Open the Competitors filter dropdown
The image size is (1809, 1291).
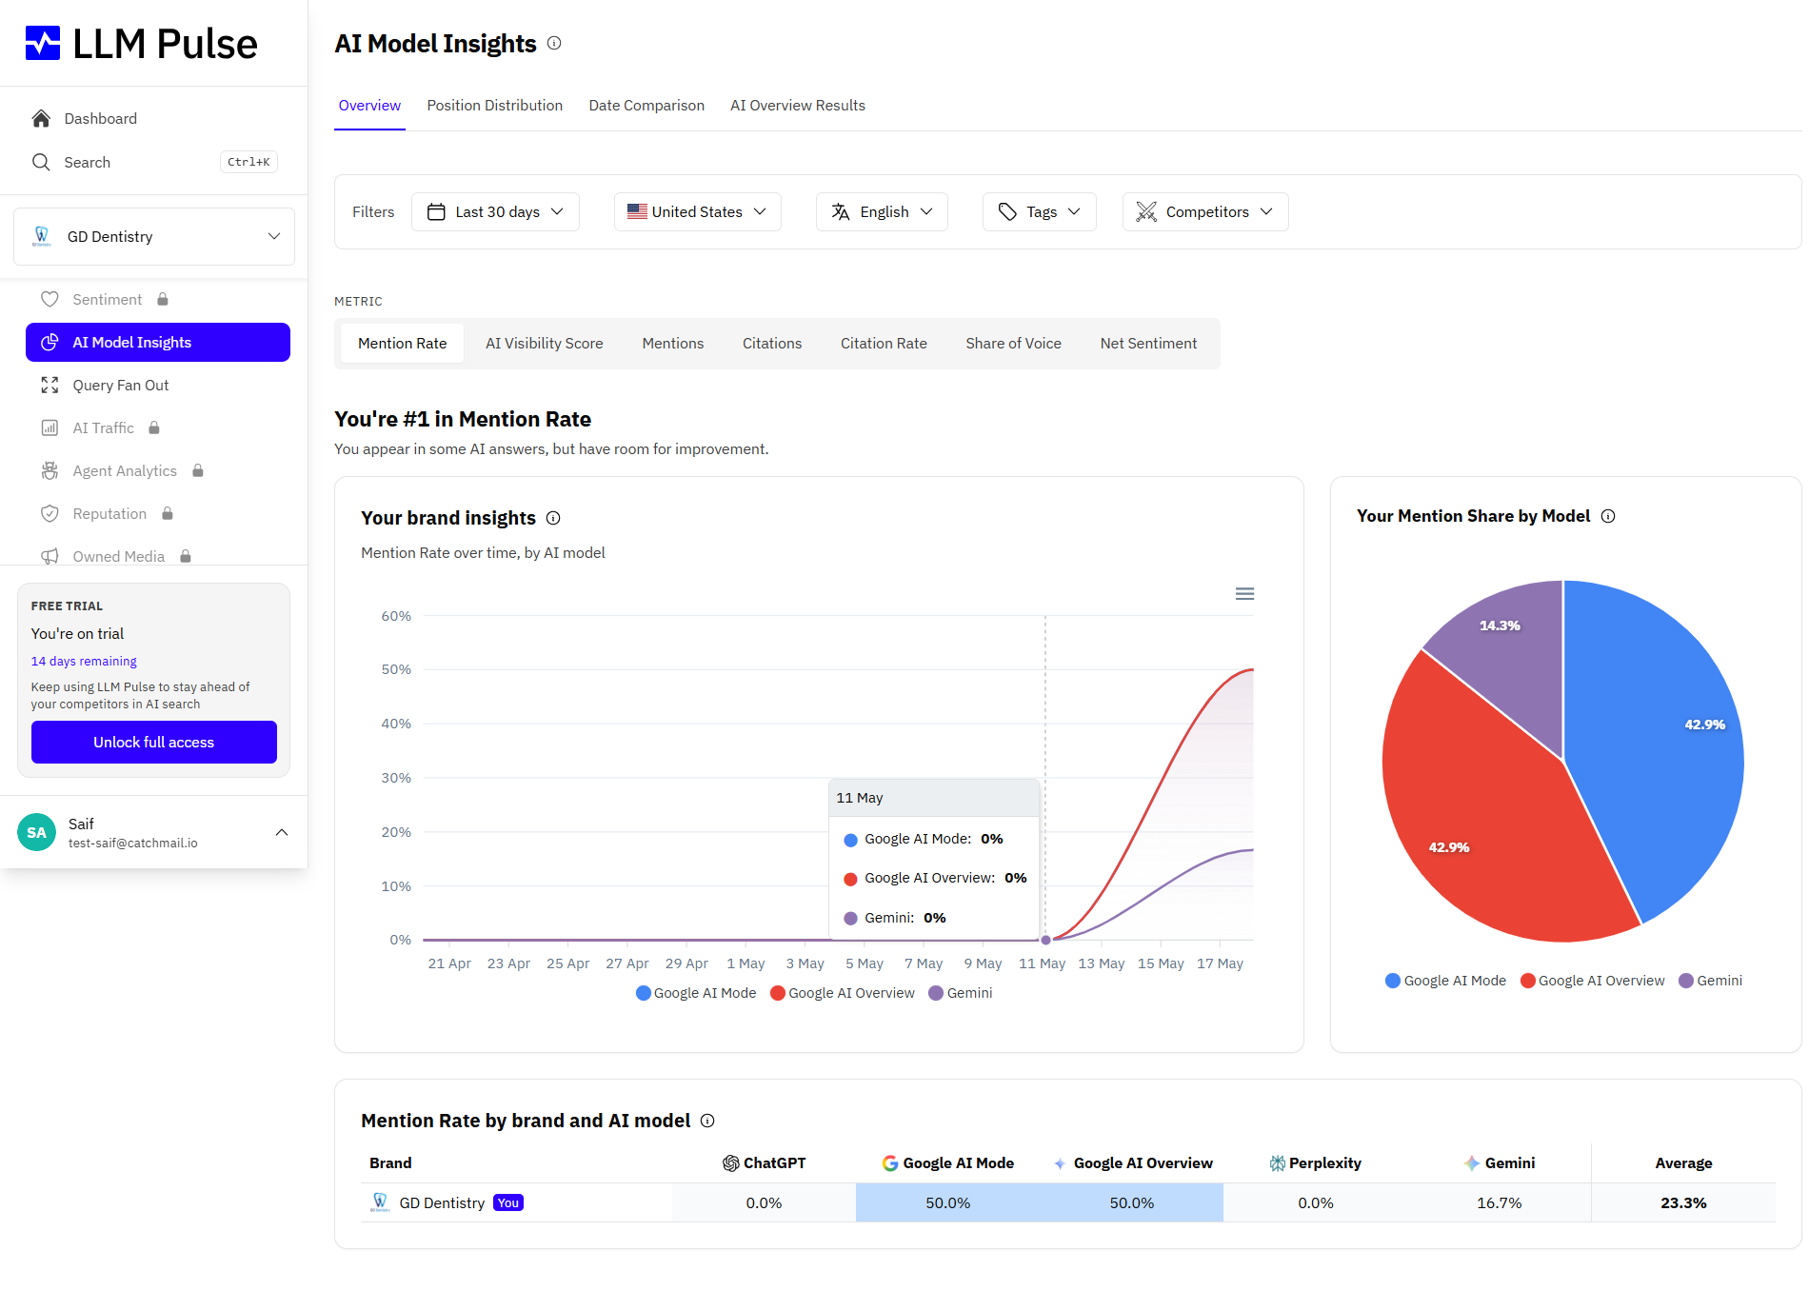(1205, 211)
